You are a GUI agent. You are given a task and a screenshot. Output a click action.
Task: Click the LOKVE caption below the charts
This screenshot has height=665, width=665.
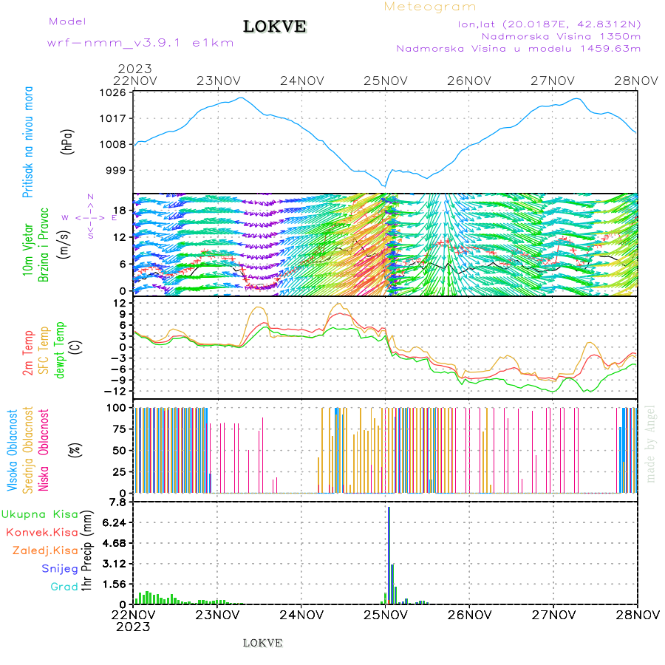[262, 643]
